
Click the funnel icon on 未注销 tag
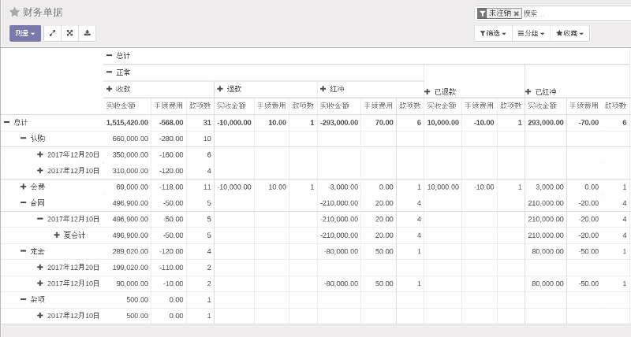(482, 13)
